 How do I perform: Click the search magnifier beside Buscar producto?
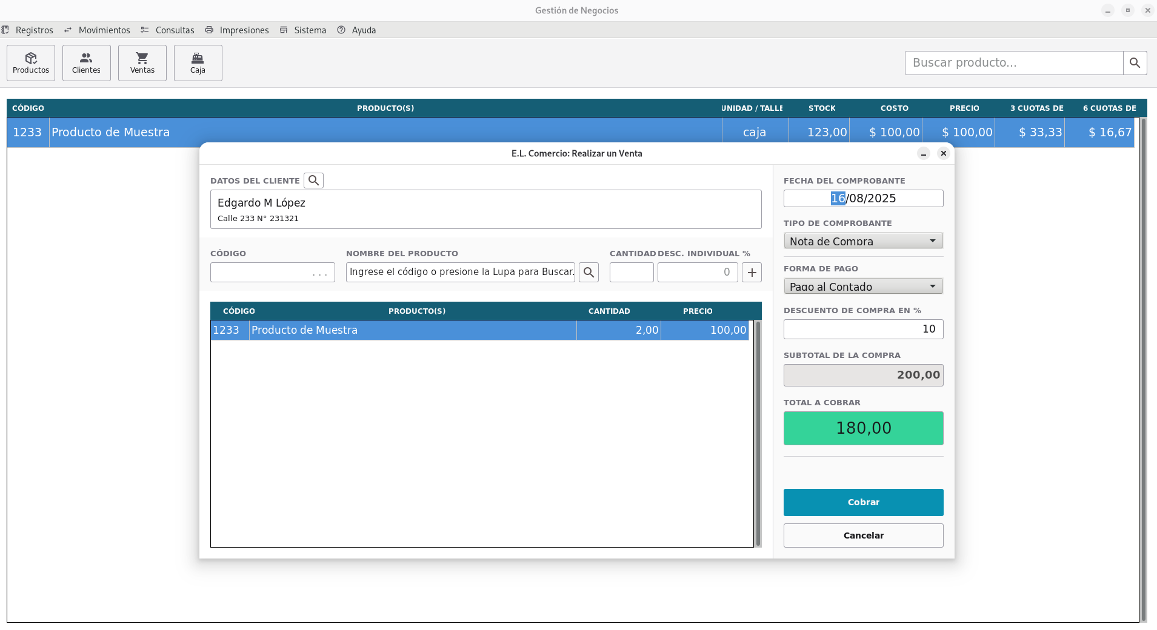(x=1135, y=63)
